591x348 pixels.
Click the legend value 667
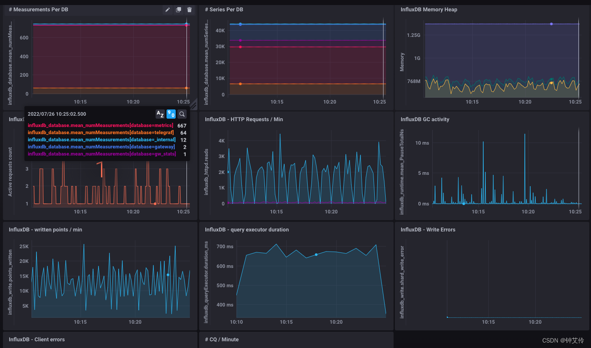pos(182,125)
